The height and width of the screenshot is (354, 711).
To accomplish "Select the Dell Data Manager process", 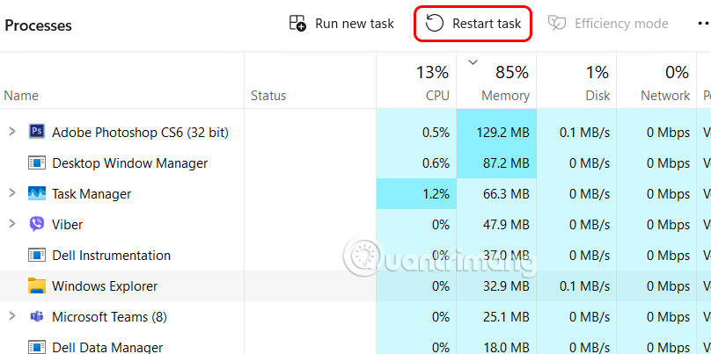I will point(107,347).
